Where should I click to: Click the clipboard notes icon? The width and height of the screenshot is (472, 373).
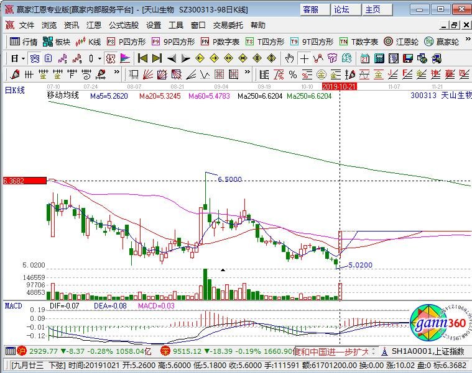pos(48,58)
